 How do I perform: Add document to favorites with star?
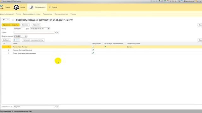pyautogui.click(x=13, y=20)
